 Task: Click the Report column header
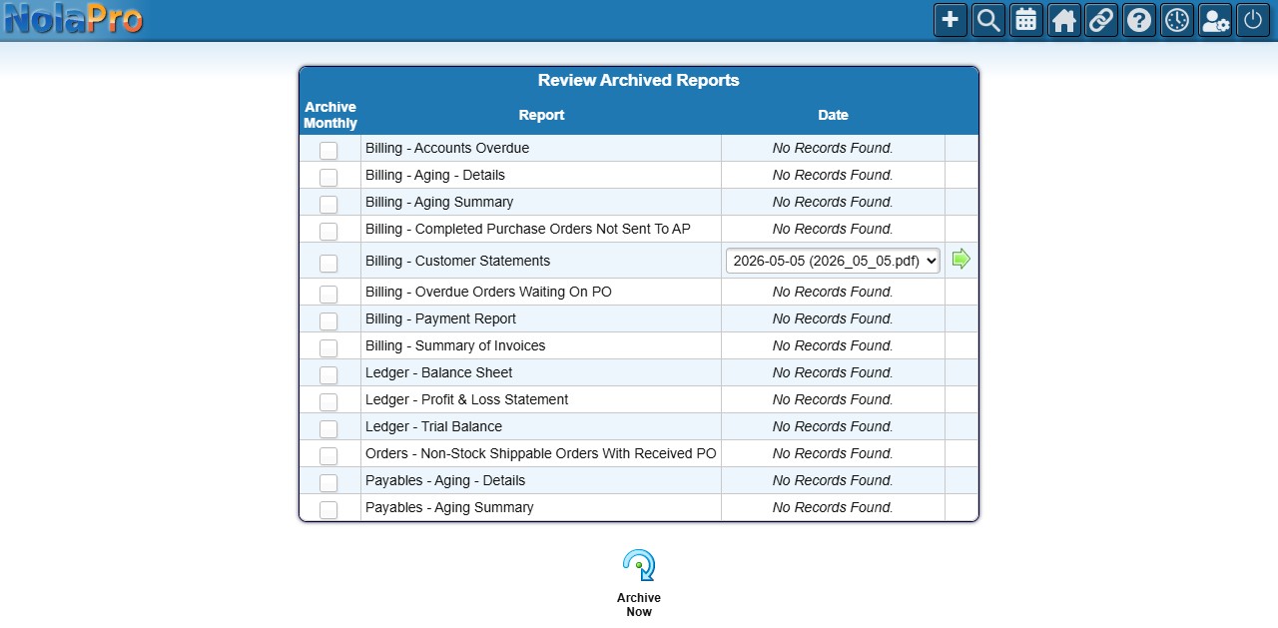click(541, 115)
